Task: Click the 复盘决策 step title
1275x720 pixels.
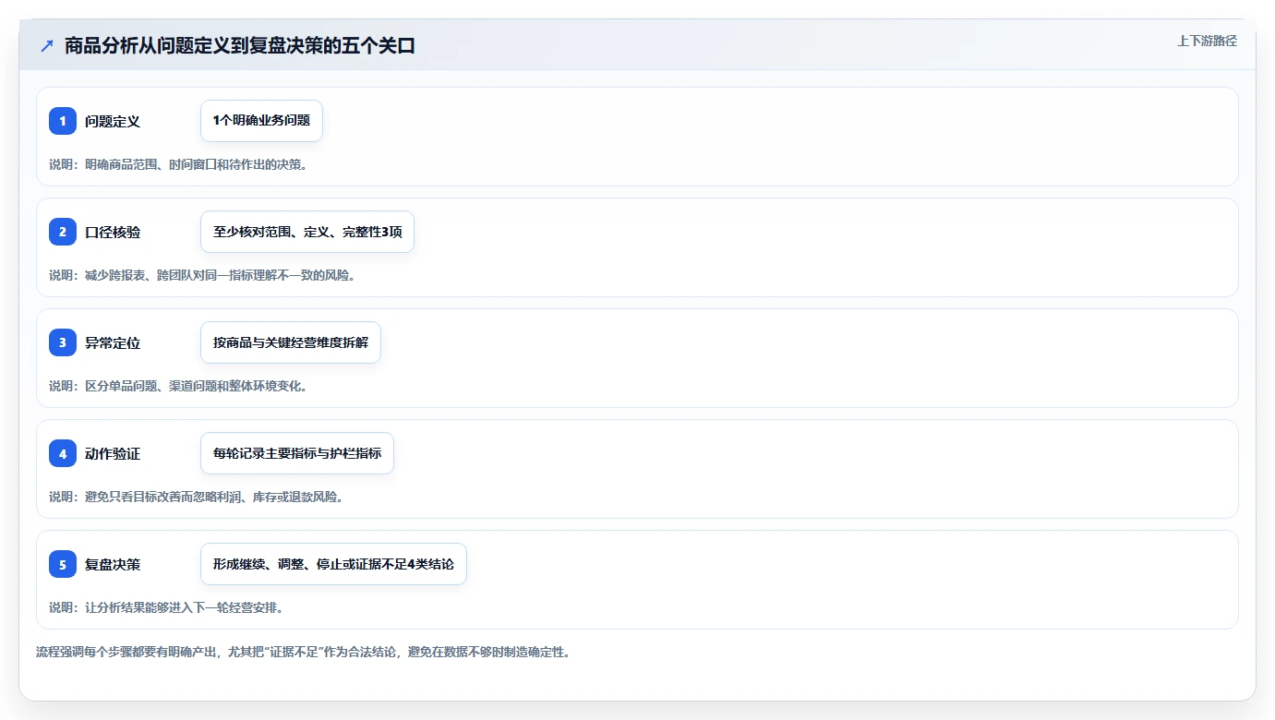Action: [113, 564]
